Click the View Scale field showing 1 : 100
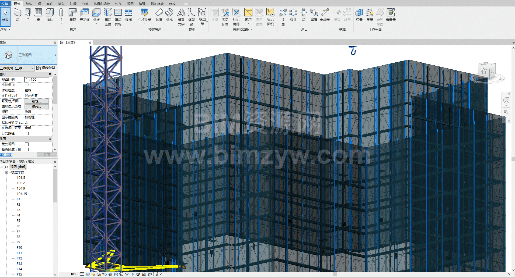Image resolution: width=515 pixels, height=278 pixels. [x=37, y=80]
